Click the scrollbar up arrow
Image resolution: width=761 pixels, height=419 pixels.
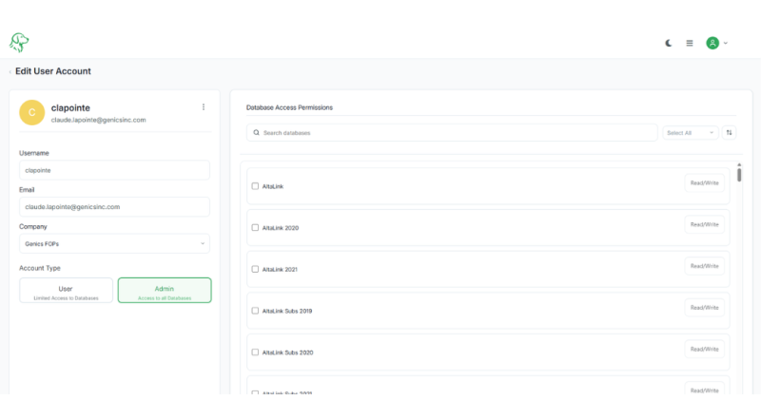[x=739, y=165]
